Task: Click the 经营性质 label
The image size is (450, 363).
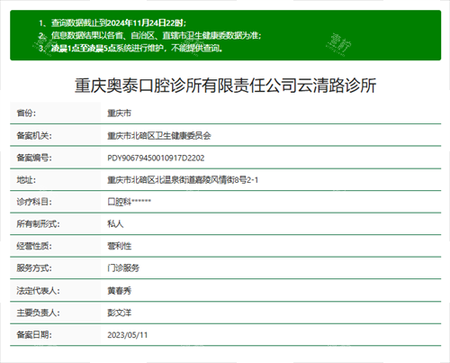Action: pyautogui.click(x=34, y=246)
